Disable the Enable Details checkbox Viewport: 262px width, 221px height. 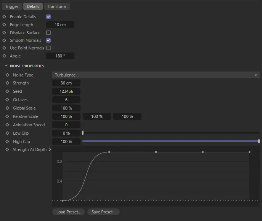coord(48,17)
